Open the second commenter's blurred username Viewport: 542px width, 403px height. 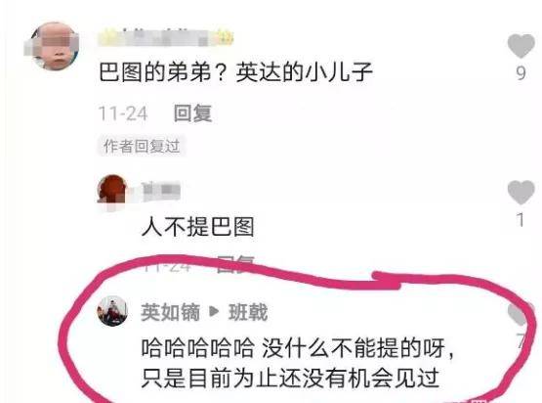click(x=161, y=191)
